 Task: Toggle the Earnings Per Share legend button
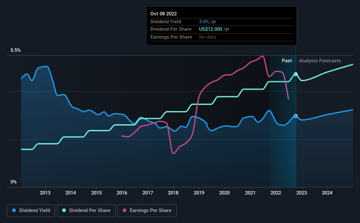point(147,211)
